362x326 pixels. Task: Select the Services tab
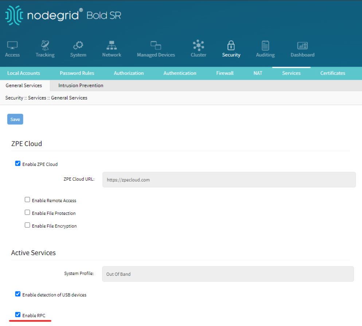(x=291, y=73)
